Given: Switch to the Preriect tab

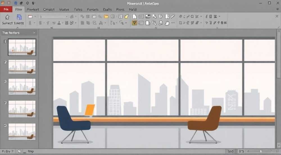Looking at the screenshot, I should (33, 10).
